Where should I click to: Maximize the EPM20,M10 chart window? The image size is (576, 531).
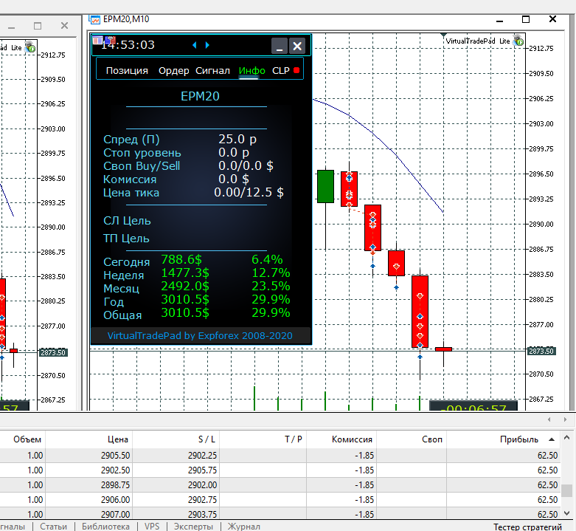pyautogui.click(x=526, y=19)
